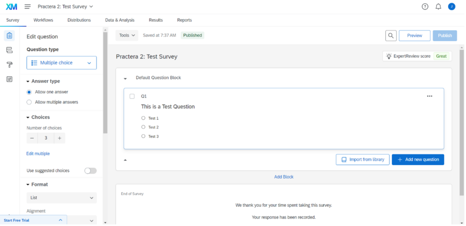The image size is (466, 226).
Task: Check the Q1 question checkbox
Action: pyautogui.click(x=132, y=96)
